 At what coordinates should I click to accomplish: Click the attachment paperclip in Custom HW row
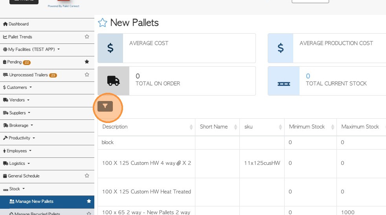(x=178, y=163)
